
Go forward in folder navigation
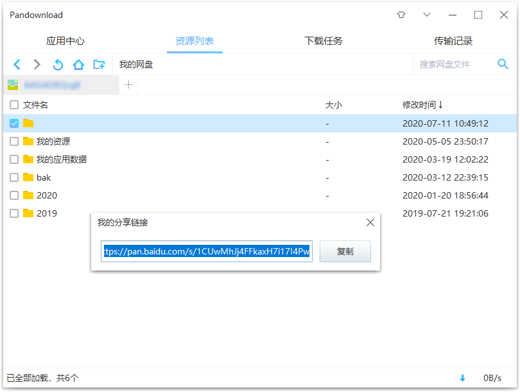pos(37,64)
